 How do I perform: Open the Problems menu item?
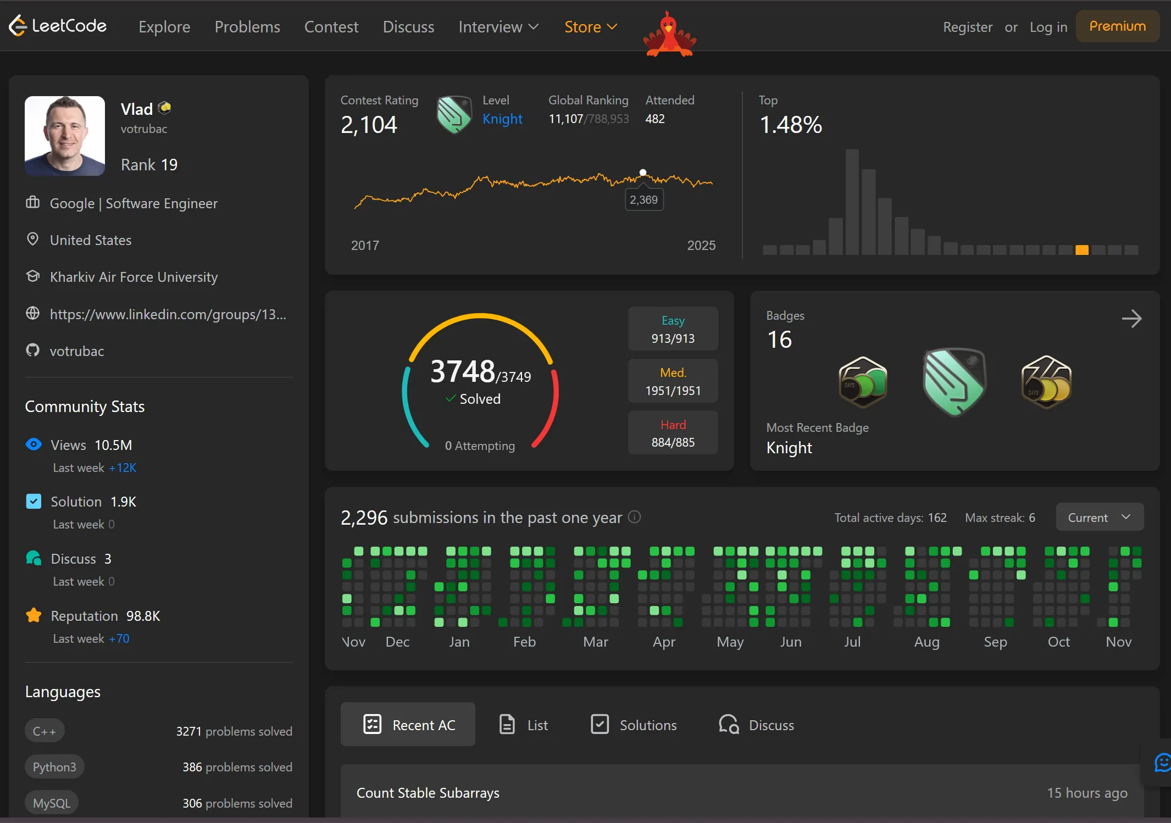247,26
